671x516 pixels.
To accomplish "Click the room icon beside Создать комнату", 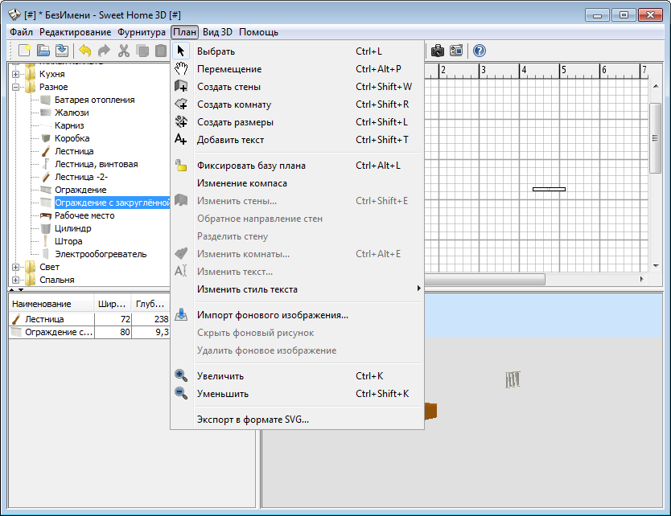I will (x=181, y=104).
